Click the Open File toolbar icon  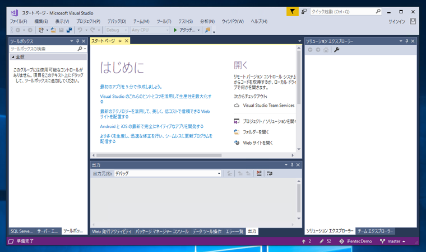click(53, 30)
